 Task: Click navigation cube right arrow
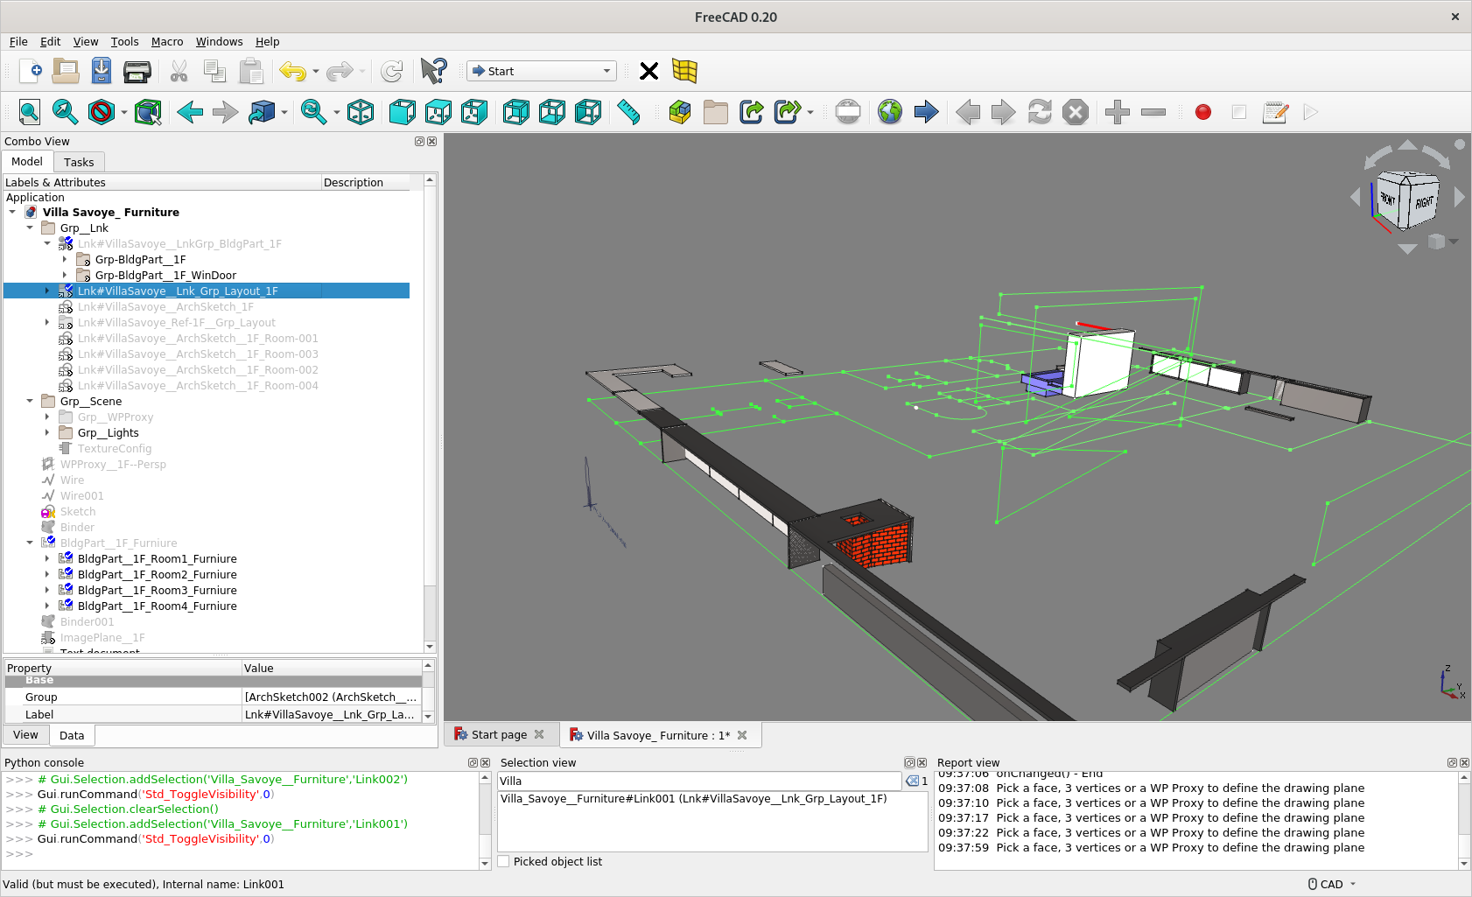coord(1459,198)
